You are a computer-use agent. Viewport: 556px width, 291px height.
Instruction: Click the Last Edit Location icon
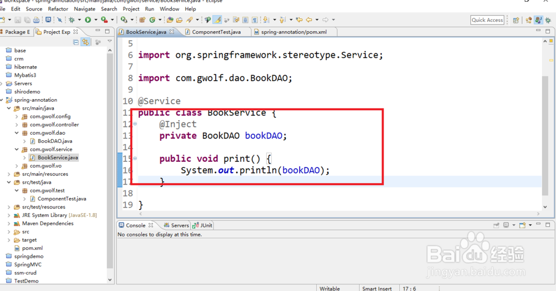(299, 20)
